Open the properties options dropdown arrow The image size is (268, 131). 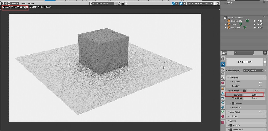[x=265, y=53]
